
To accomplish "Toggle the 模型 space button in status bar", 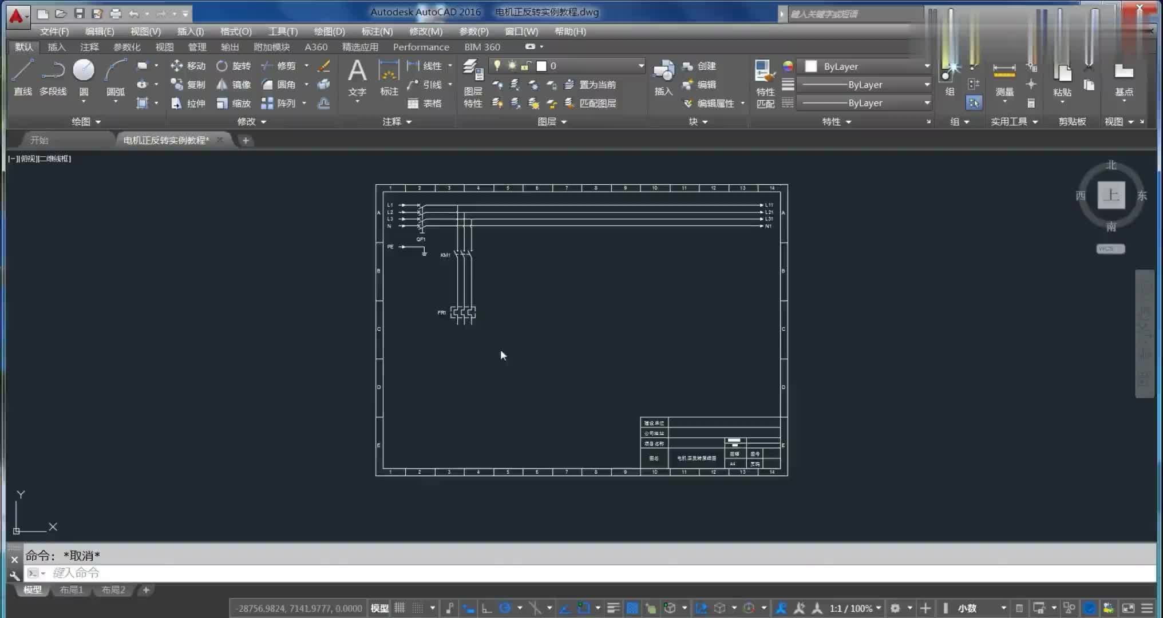I will point(379,608).
